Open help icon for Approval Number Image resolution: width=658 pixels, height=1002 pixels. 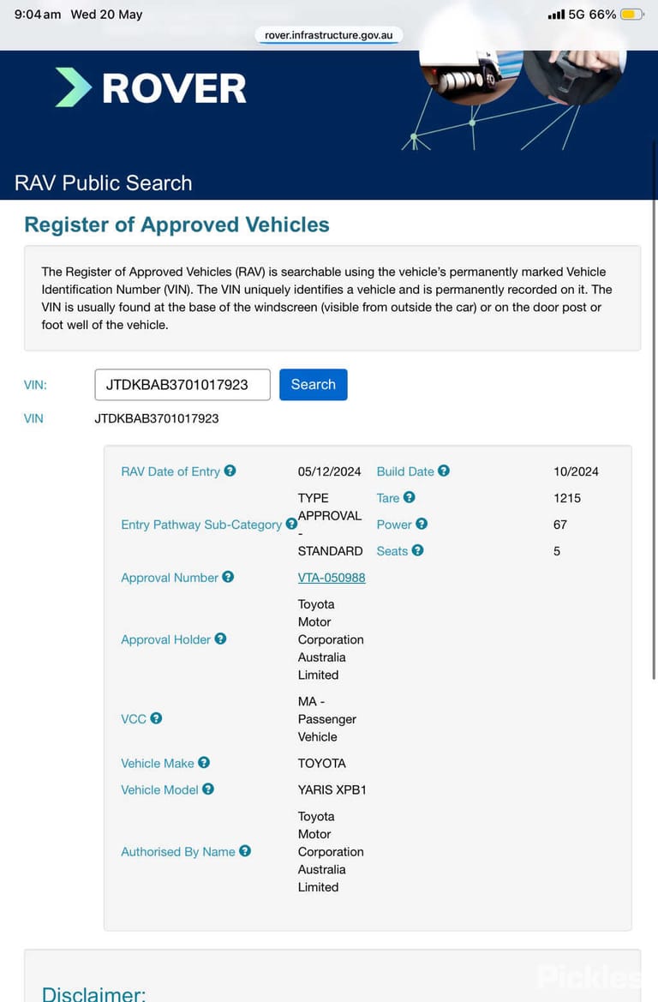(228, 577)
